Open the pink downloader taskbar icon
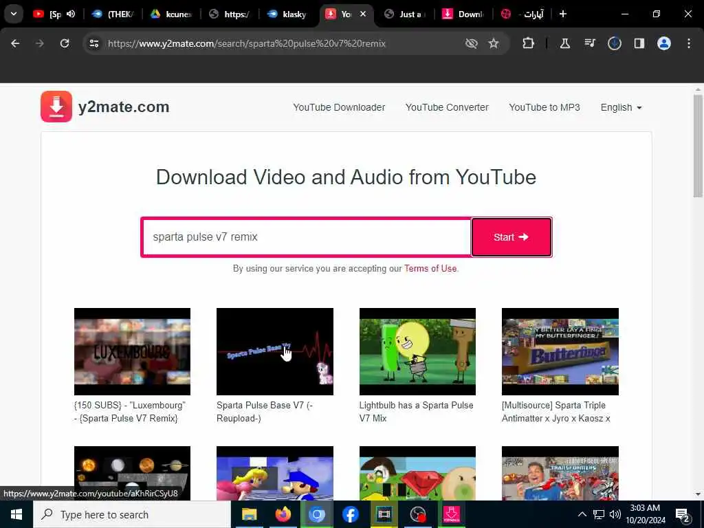Image resolution: width=704 pixels, height=528 pixels. coord(451,514)
